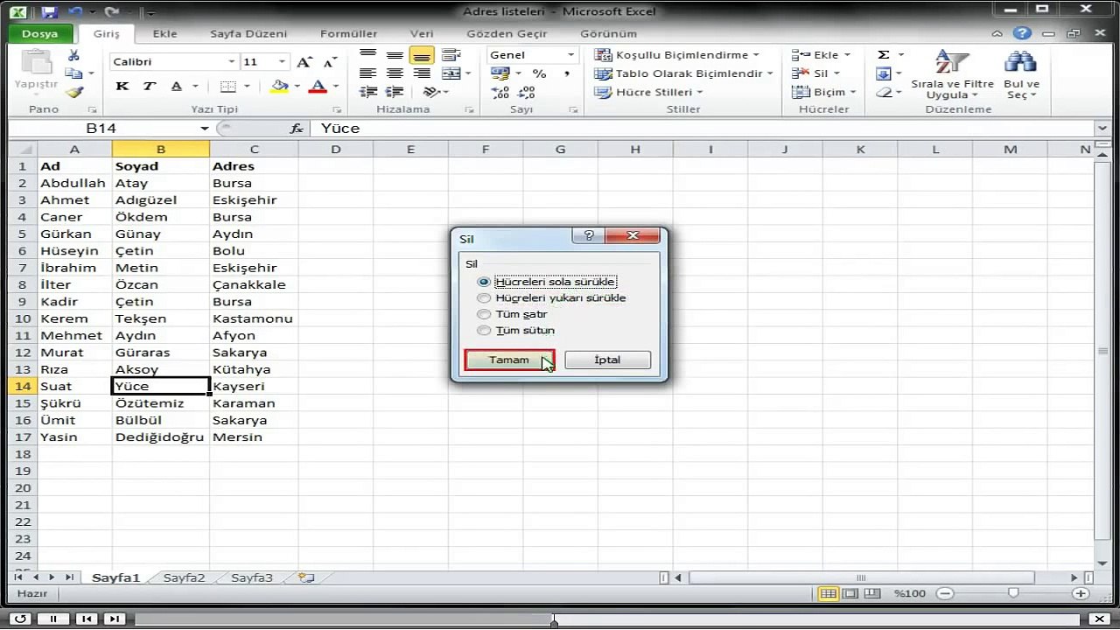Click the increase decimal icon
Screen dimensions: 1120x630
point(500,93)
